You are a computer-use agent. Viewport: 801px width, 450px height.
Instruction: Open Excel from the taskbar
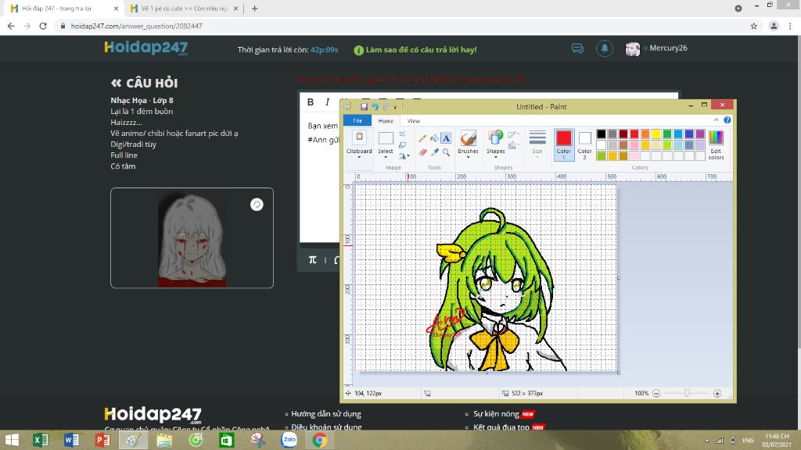pyautogui.click(x=40, y=440)
